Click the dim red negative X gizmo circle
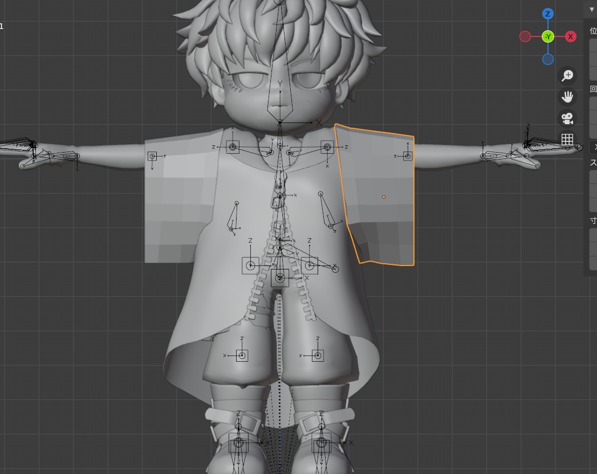 525,36
